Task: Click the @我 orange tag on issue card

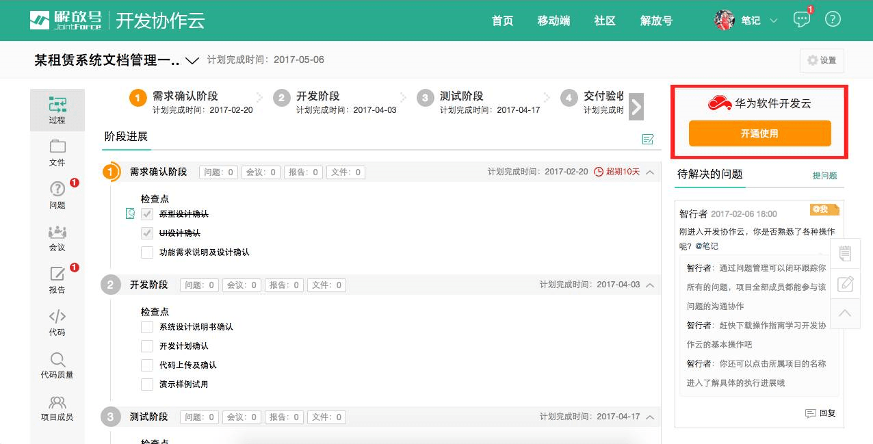Action: point(824,209)
